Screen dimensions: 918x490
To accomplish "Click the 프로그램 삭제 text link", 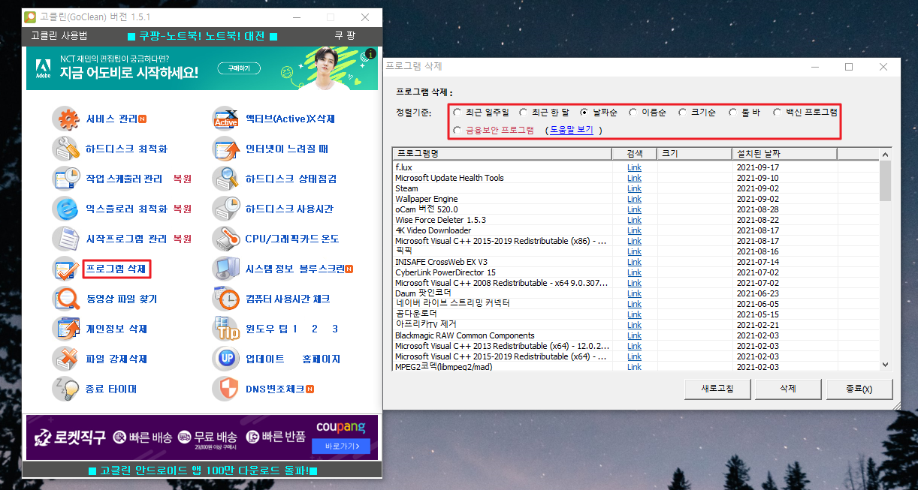I will point(117,269).
